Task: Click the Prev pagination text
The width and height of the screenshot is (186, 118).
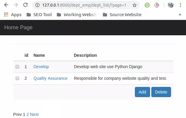Action: coord(18,114)
